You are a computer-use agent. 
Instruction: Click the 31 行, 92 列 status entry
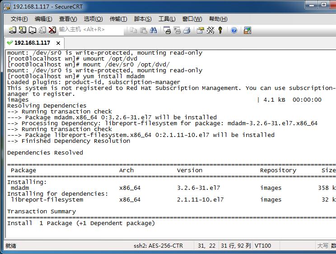coord(236,245)
